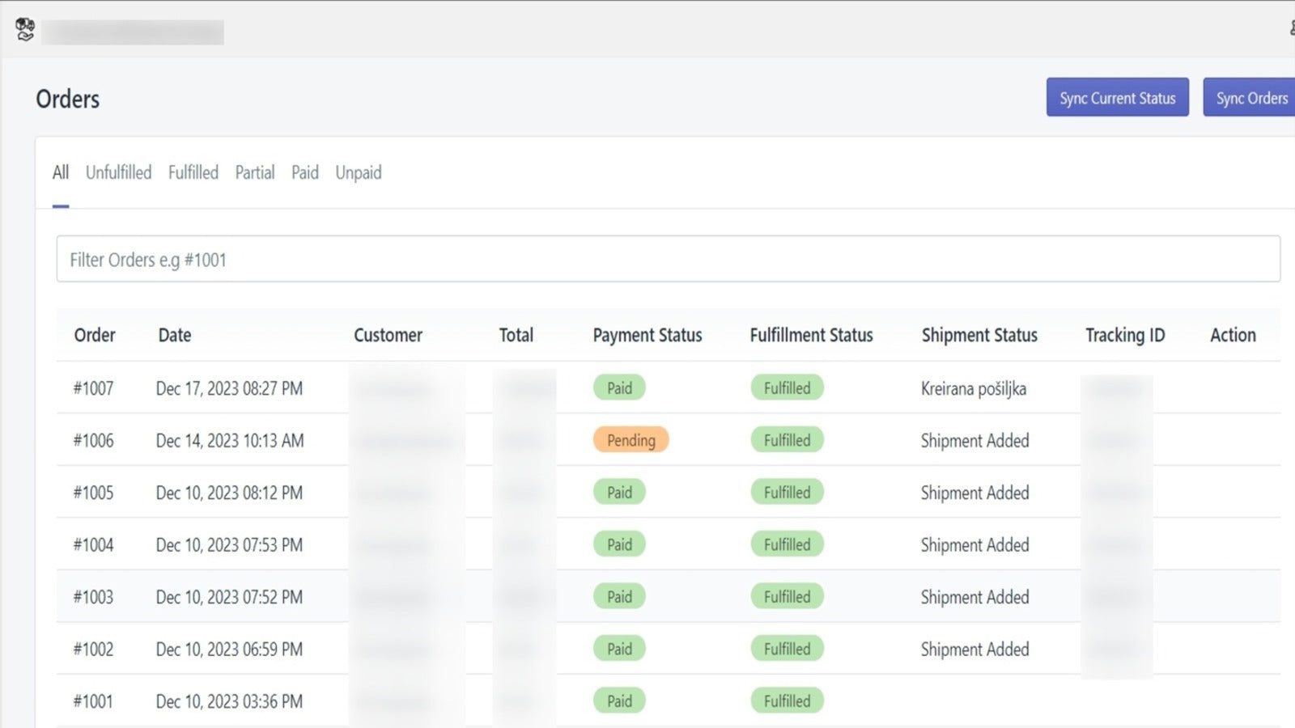1295x728 pixels.
Task: Select the Partial tab
Action: [254, 172]
